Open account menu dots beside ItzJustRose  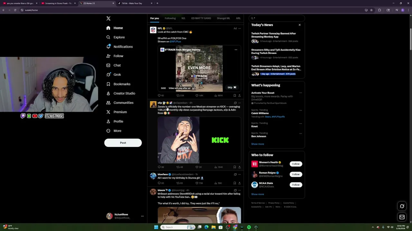pyautogui.click(x=142, y=216)
